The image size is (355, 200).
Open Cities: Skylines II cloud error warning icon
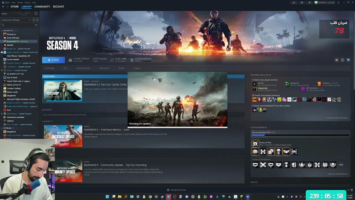2,52
